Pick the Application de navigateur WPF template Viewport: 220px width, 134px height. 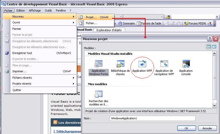tap(164, 68)
